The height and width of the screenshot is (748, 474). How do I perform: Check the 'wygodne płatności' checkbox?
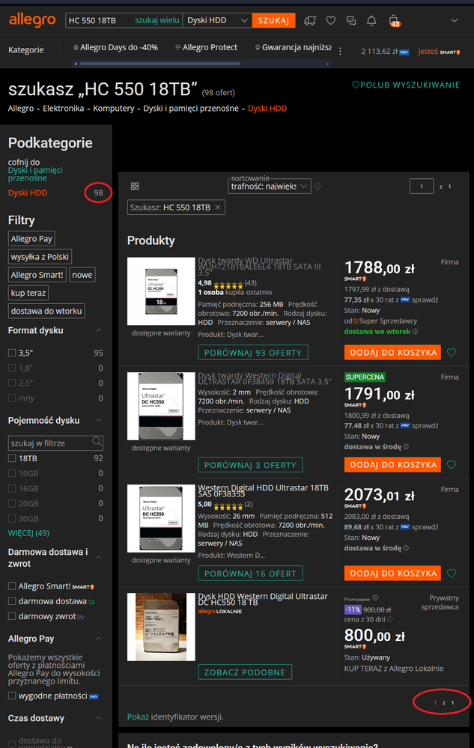[x=13, y=696]
